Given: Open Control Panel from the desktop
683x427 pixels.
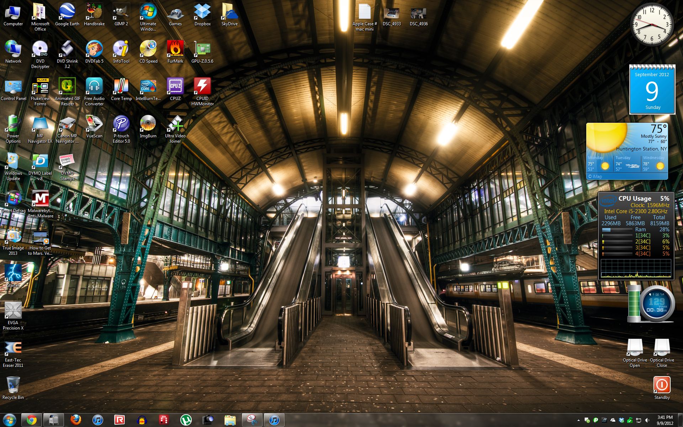Looking at the screenshot, I should pos(13,89).
